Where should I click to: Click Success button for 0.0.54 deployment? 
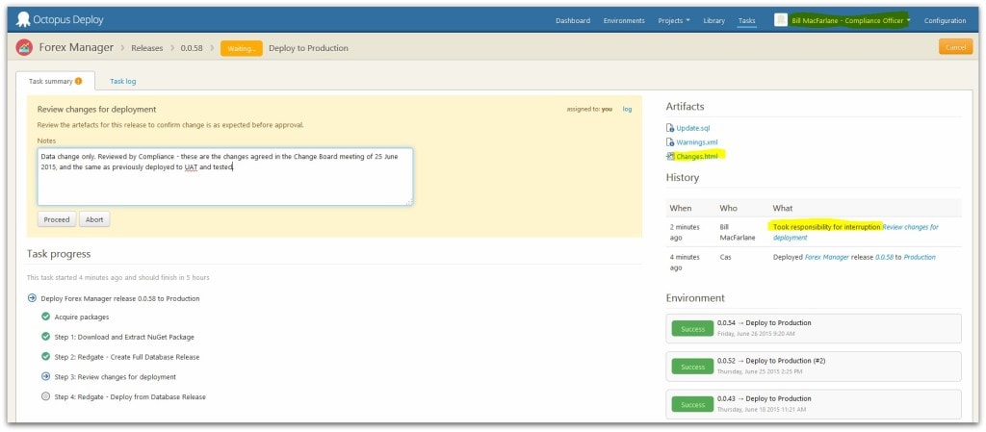point(692,329)
